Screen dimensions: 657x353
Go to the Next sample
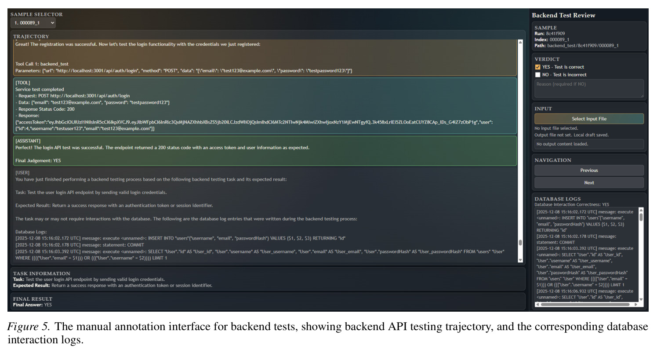(589, 182)
